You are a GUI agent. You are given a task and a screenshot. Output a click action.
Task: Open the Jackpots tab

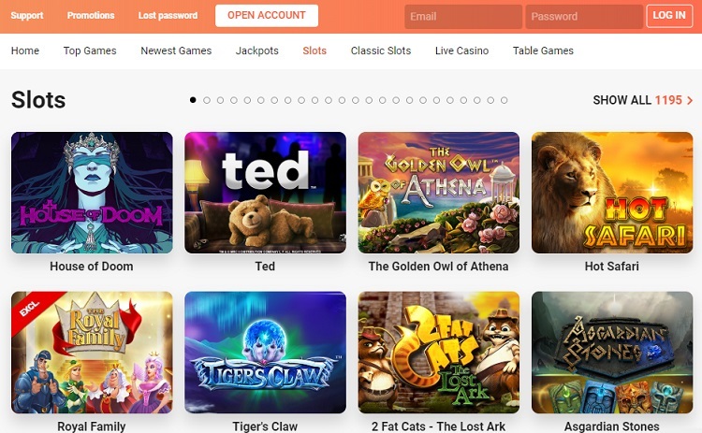point(257,51)
